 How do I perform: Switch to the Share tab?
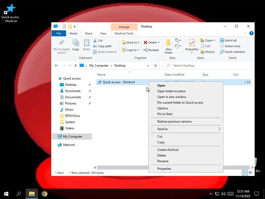point(89,33)
